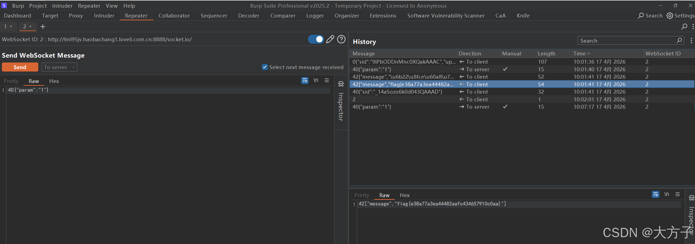The height and width of the screenshot is (244, 695).
Task: Open the Organizer tab
Action: (x=347, y=16)
